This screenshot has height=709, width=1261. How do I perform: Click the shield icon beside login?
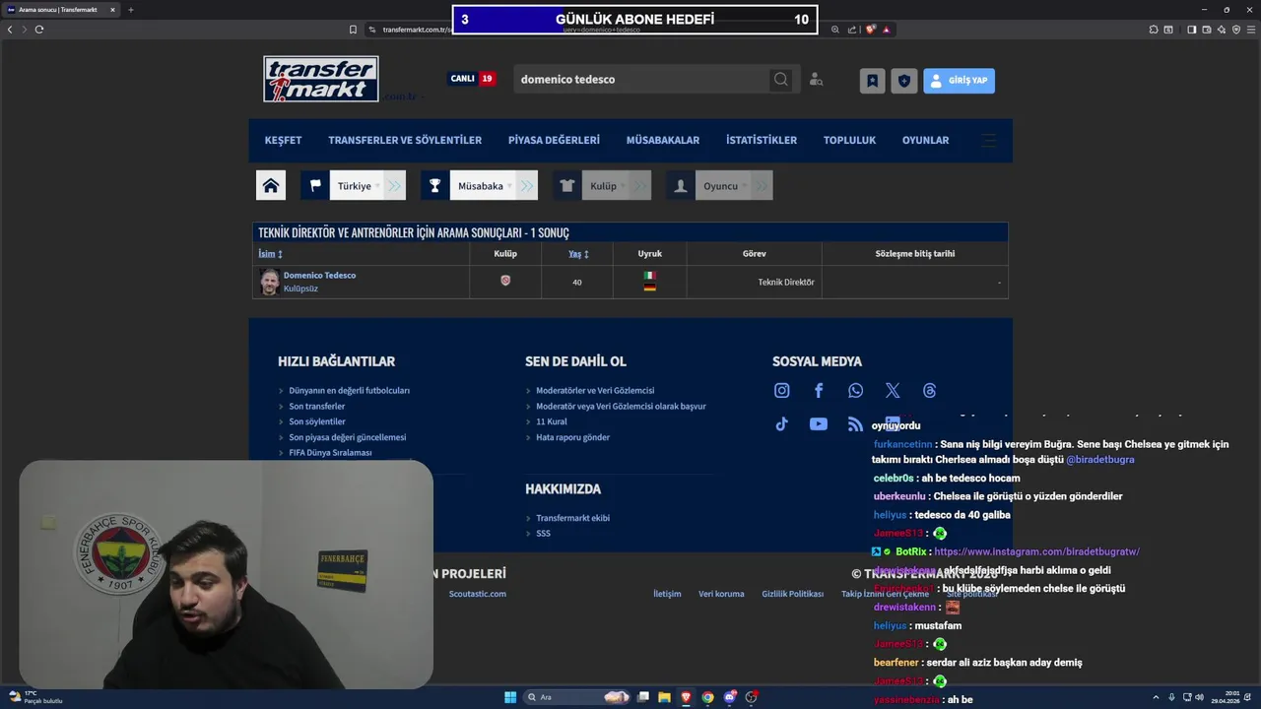click(904, 81)
